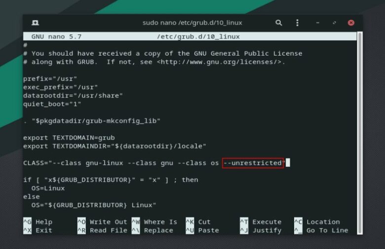Click ^W Where Is shortcut

pyautogui.click(x=154, y=222)
